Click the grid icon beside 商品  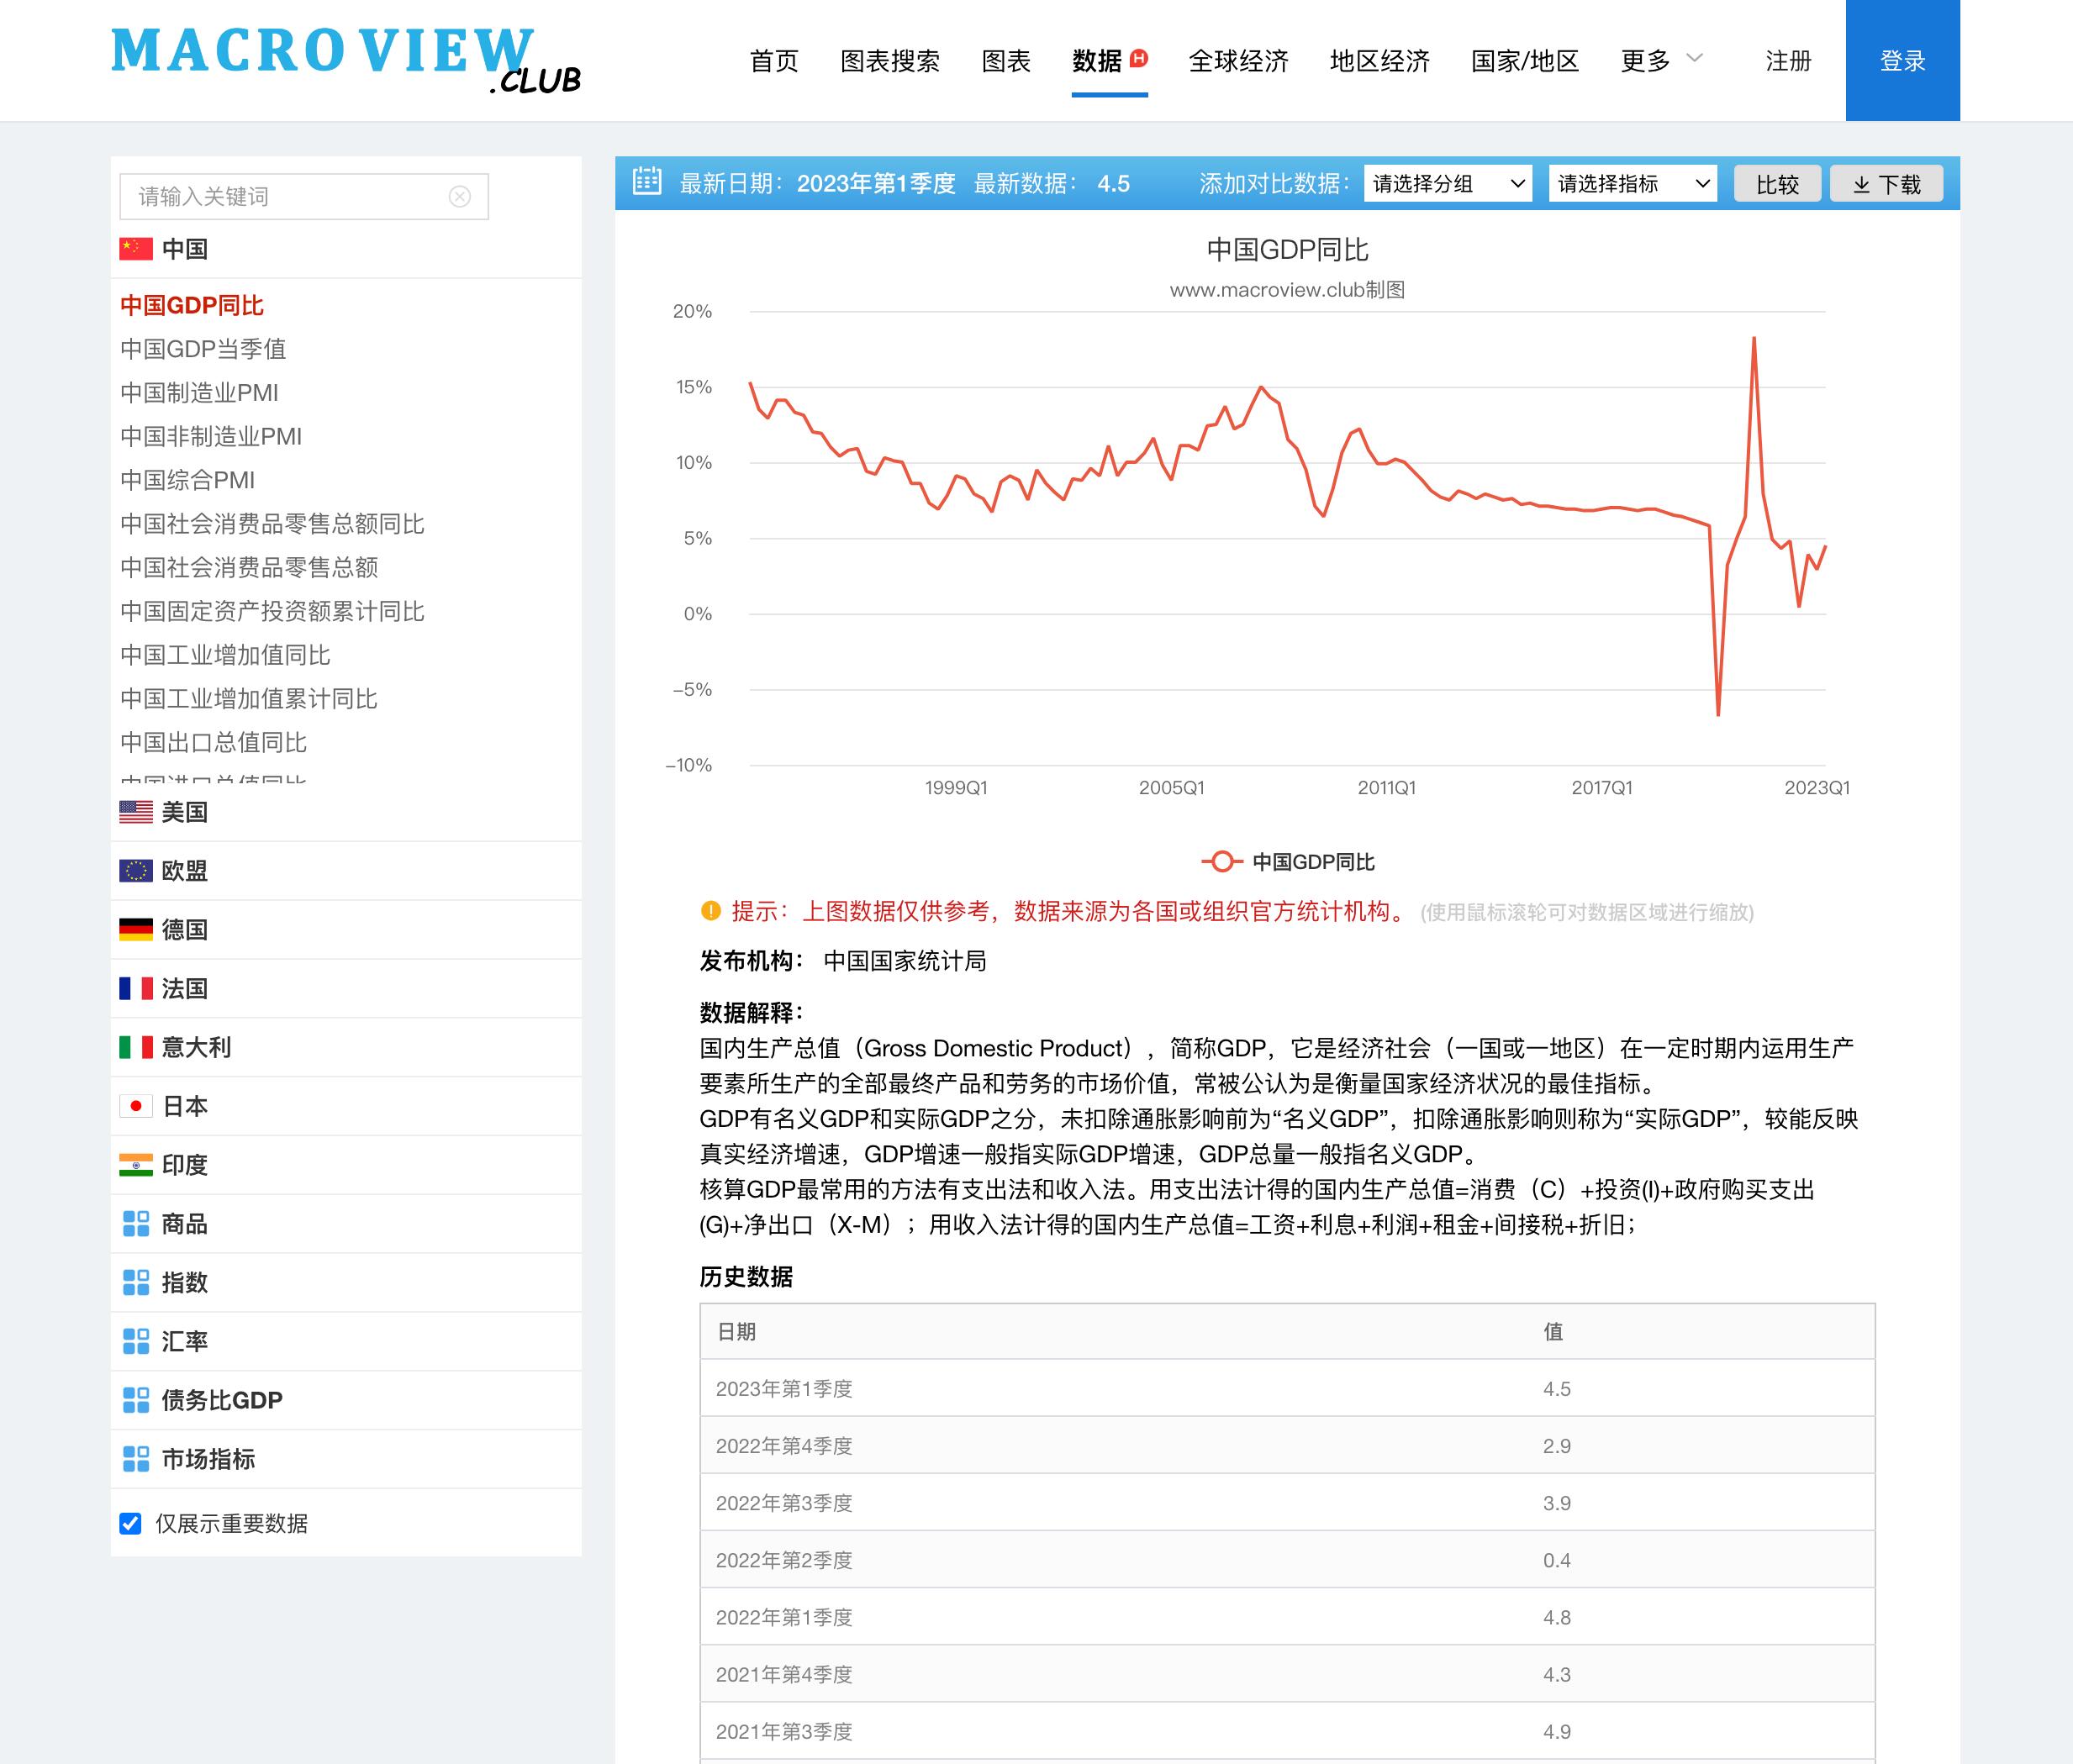[136, 1224]
